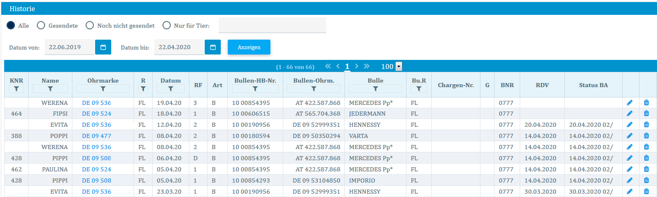657x197 pixels.
Task: Delete the POPPI row with the trash icon
Action: 646,136
